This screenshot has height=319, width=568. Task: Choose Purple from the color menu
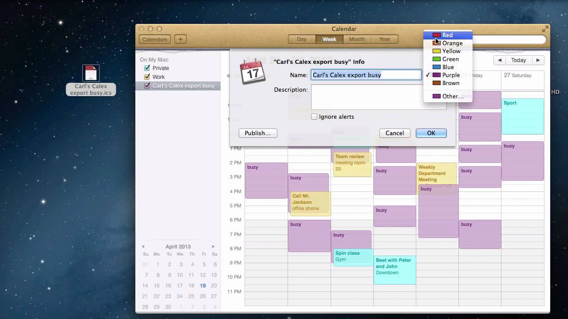coord(448,75)
